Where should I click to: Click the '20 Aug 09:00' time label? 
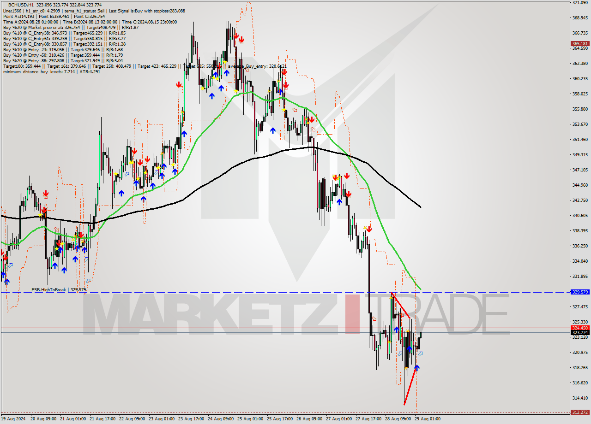43,419
